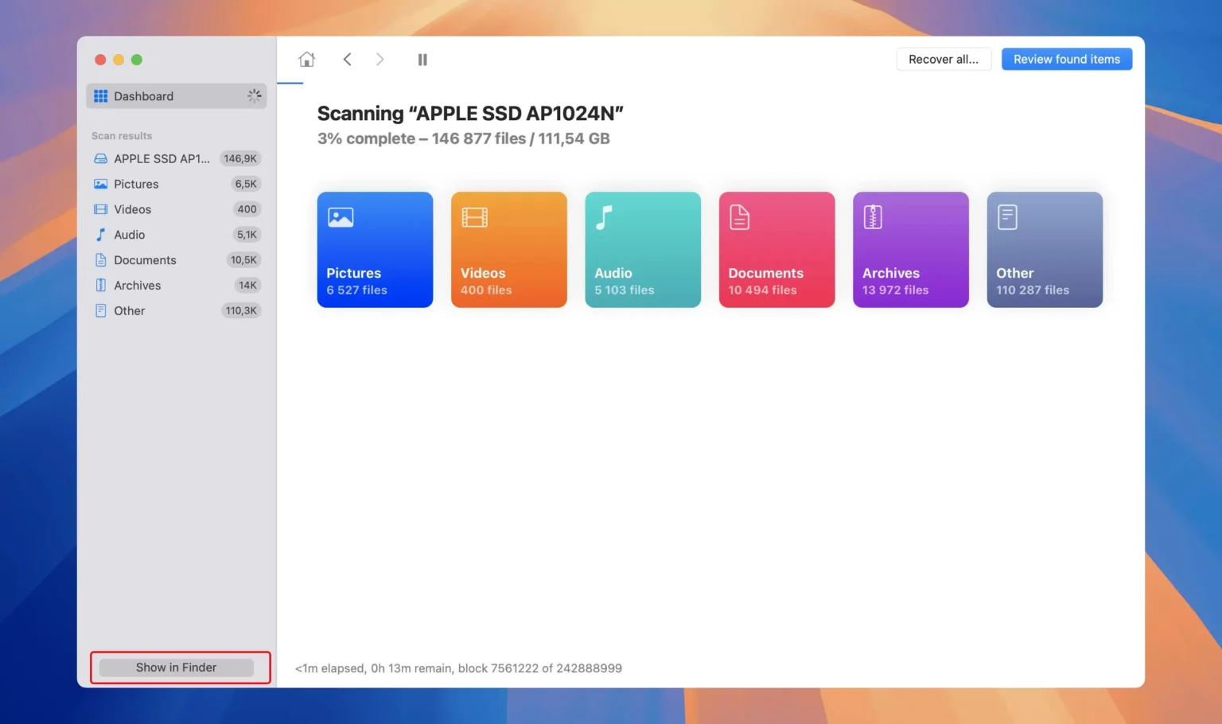The height and width of the screenshot is (724, 1222).
Task: Open the Audio category tile
Action: (642, 250)
